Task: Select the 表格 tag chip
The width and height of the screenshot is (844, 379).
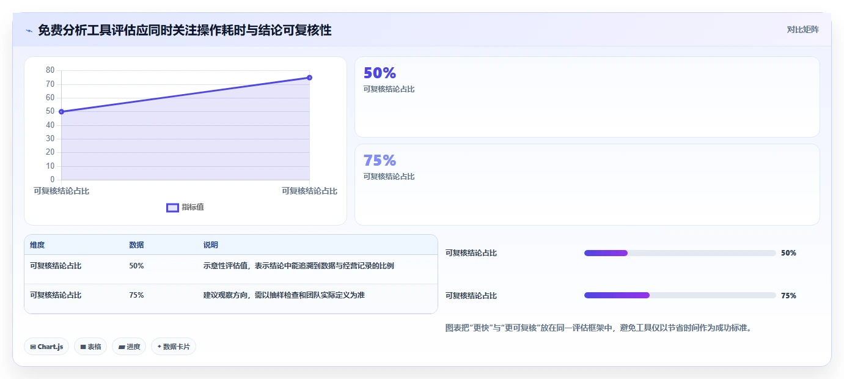Action: (90, 347)
